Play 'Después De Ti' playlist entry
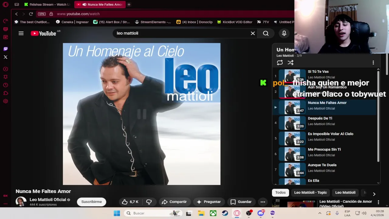This screenshot has width=389, height=219. (x=325, y=123)
